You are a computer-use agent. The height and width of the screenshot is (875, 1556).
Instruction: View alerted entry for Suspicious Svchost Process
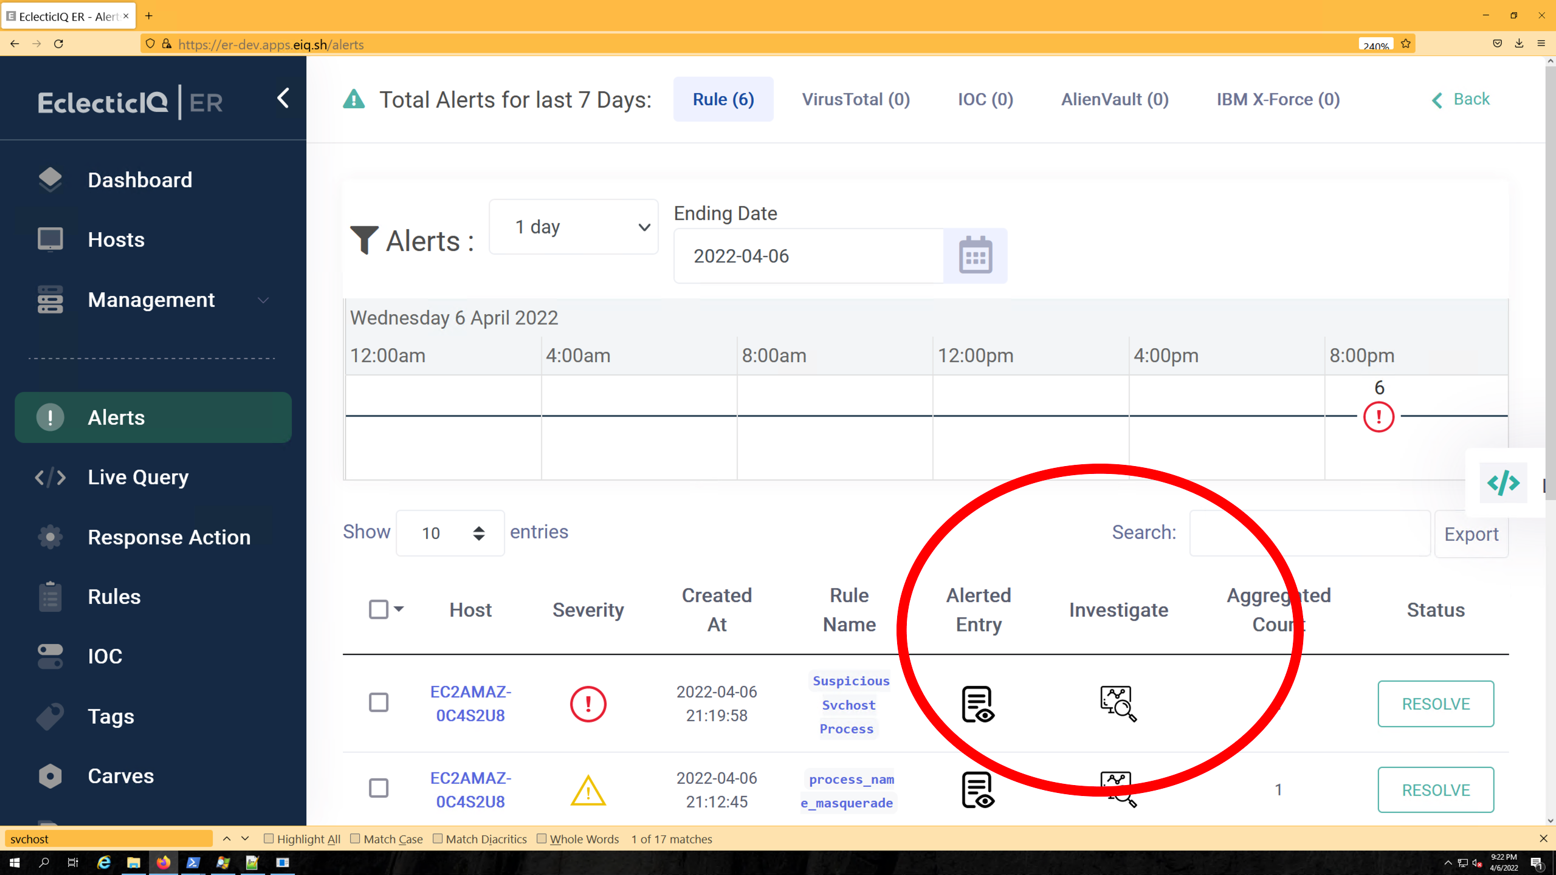[978, 704]
